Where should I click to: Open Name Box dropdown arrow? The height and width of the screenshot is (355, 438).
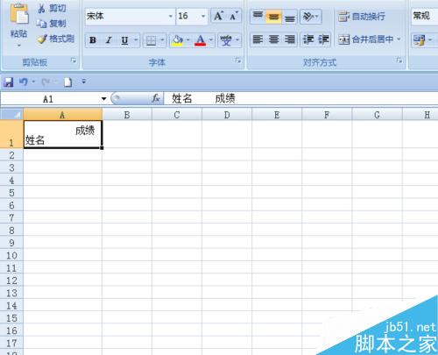click(x=104, y=99)
